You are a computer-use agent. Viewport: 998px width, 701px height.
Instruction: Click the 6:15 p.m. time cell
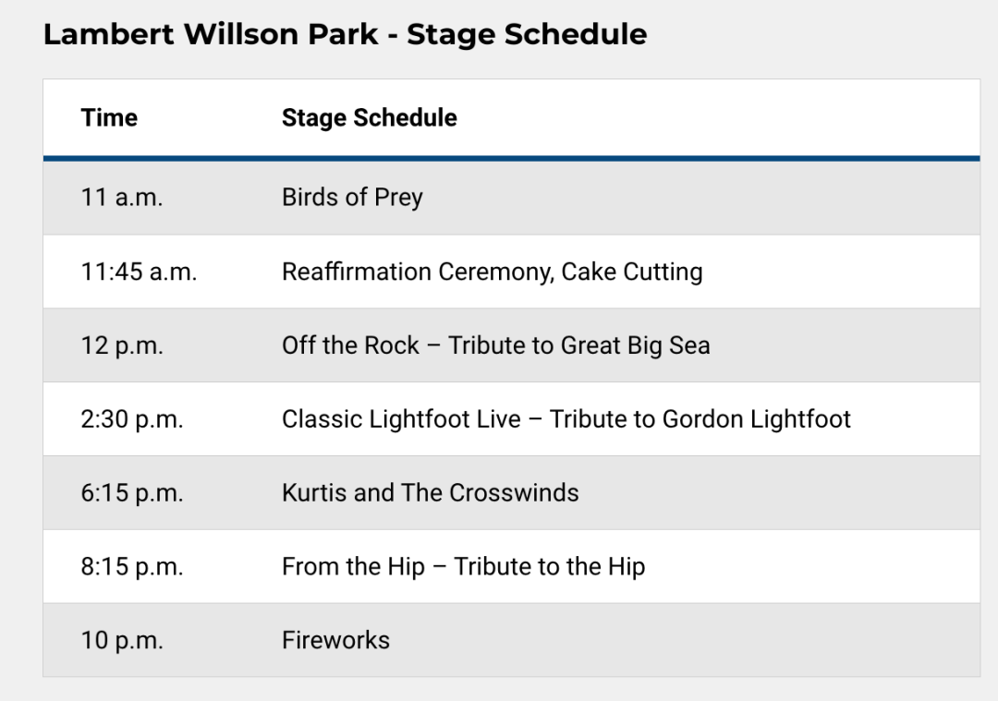pyautogui.click(x=132, y=493)
